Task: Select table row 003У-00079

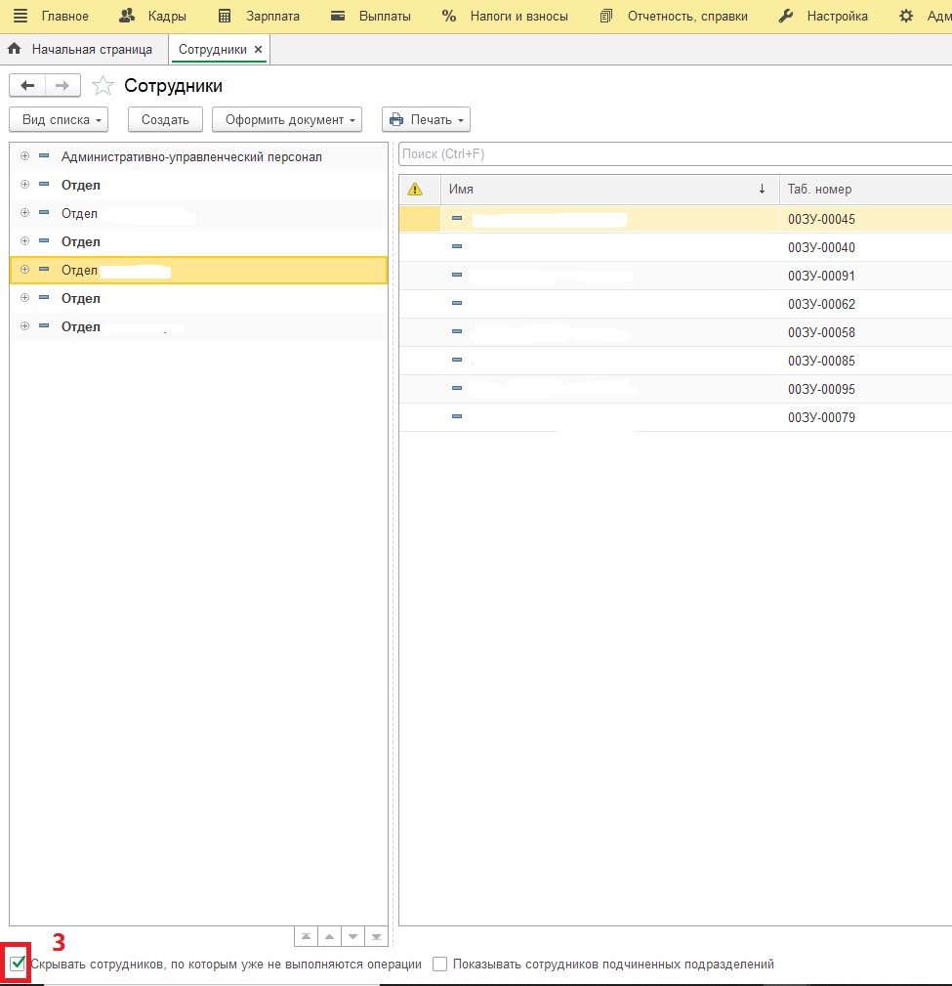Action: click(x=676, y=417)
